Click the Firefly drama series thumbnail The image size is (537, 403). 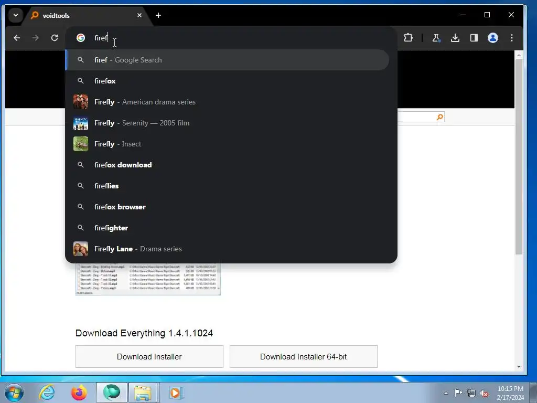pyautogui.click(x=81, y=102)
